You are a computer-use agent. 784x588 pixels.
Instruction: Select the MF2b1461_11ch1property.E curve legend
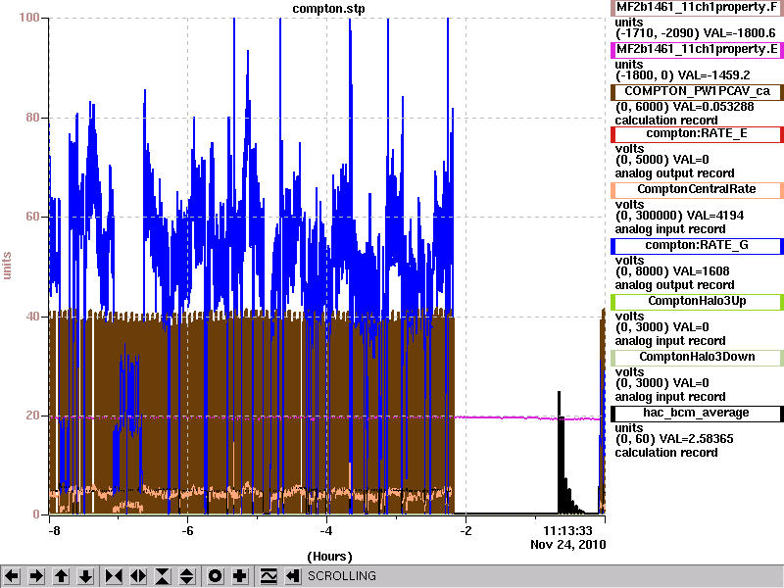coord(697,50)
